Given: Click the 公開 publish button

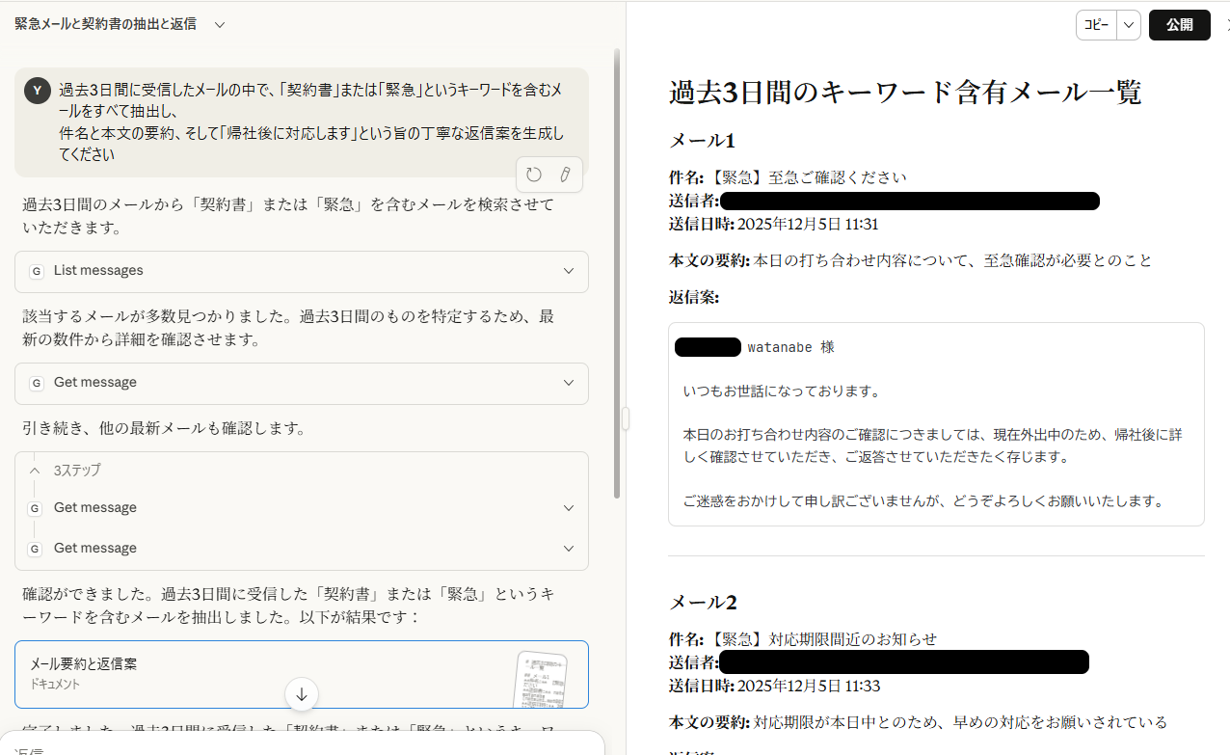Looking at the screenshot, I should (1179, 25).
